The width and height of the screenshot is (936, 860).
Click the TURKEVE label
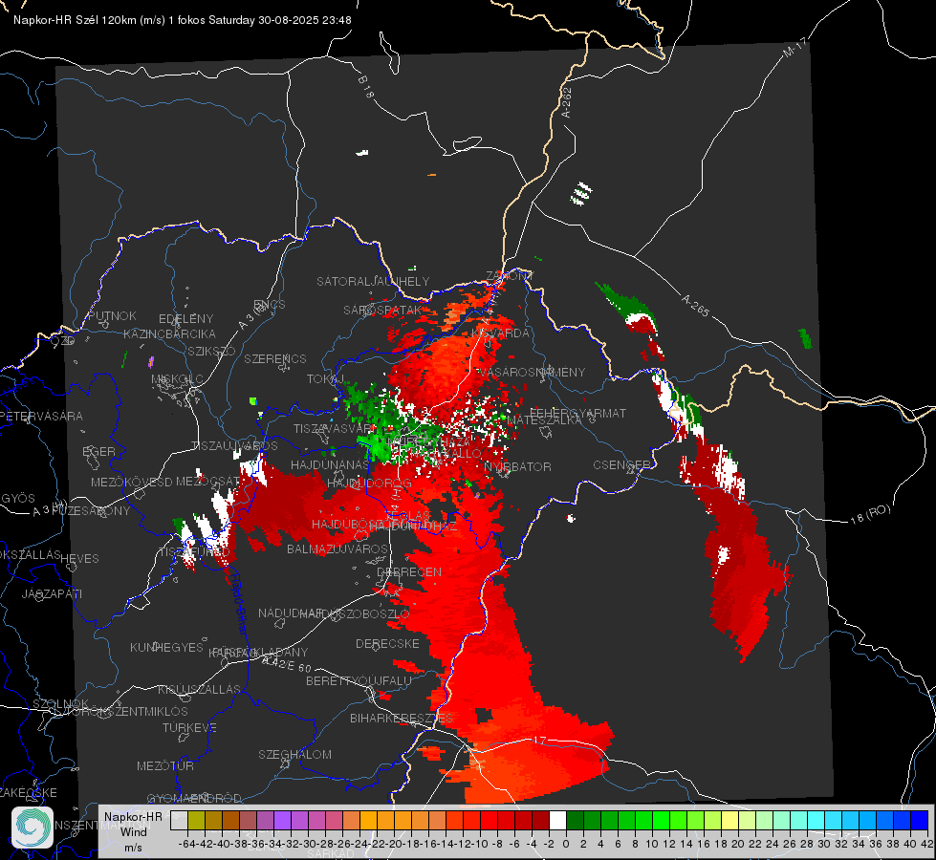tap(190, 727)
